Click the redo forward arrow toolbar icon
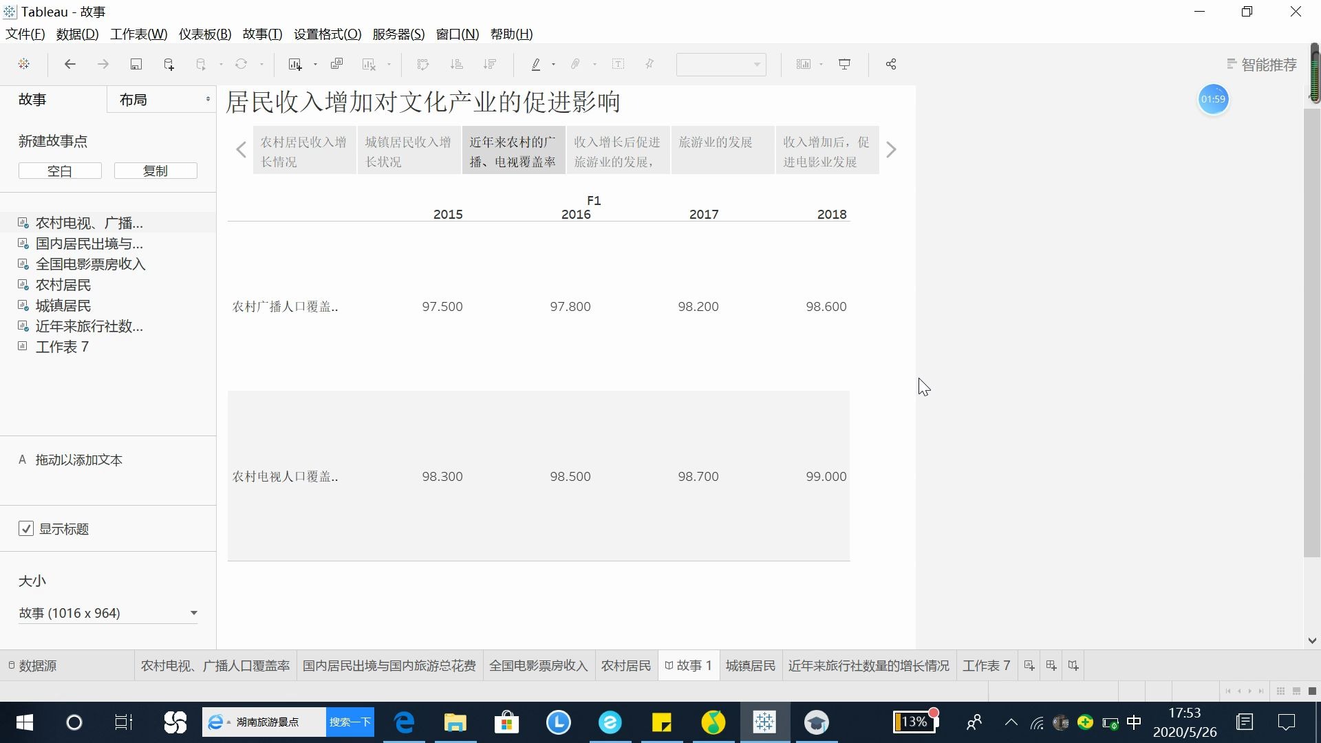 point(103,64)
